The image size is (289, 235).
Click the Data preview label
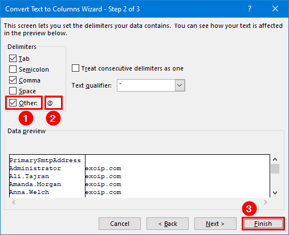(26, 131)
